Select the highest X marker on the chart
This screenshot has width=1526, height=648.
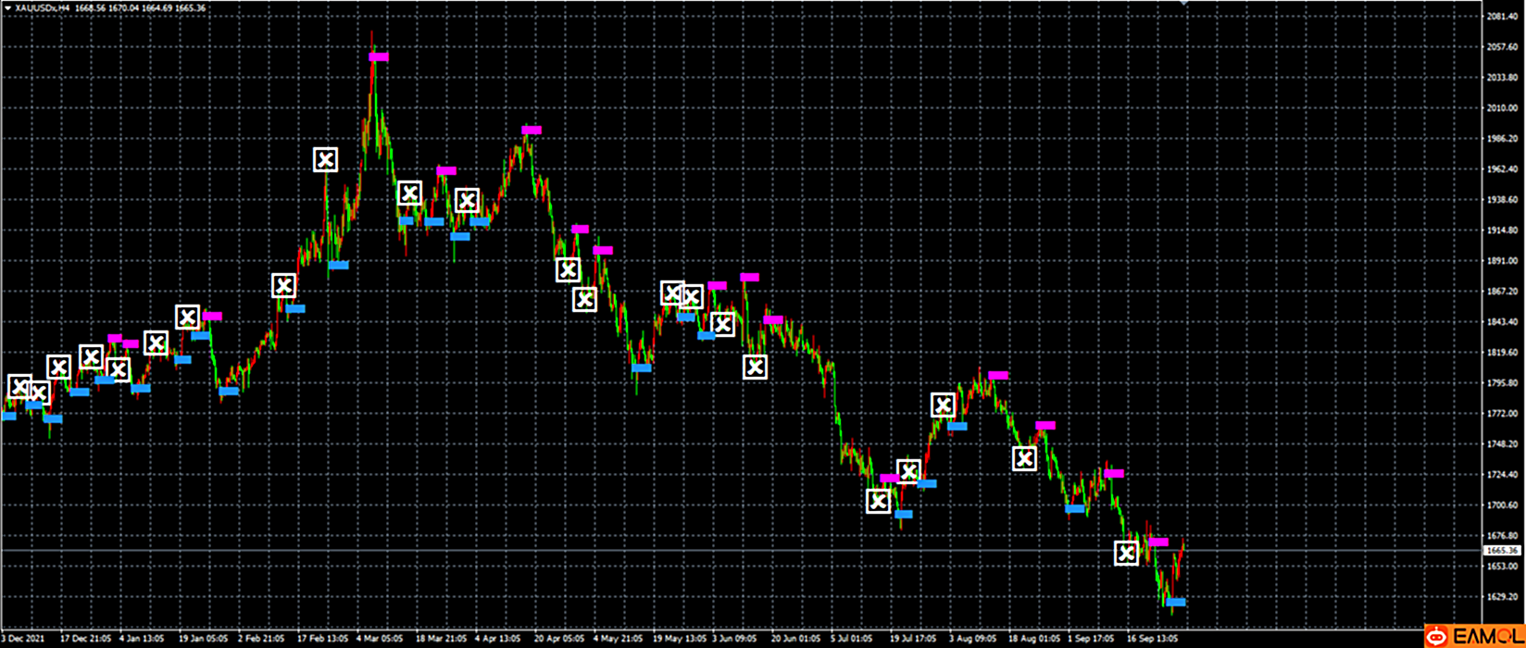click(325, 160)
